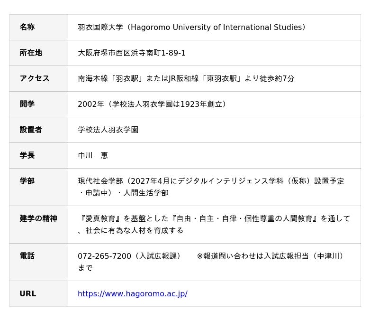Click the 電話 header cell
Viewport: 379px width, 321px height.
pyautogui.click(x=39, y=262)
